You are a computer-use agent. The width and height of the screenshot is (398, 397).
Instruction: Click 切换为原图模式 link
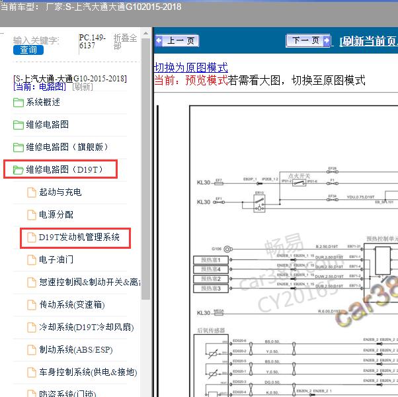tap(191, 67)
